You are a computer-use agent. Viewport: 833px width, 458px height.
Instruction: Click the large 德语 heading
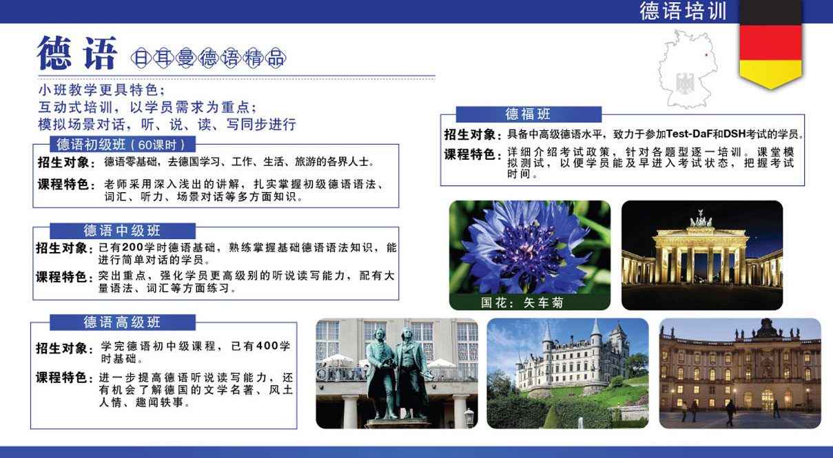pos(76,52)
